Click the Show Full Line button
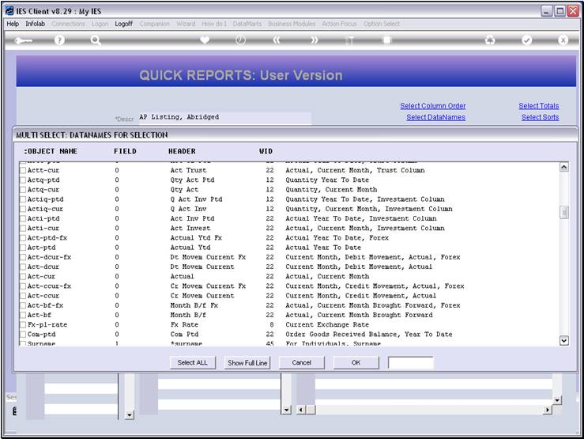The image size is (584, 439). tap(247, 362)
